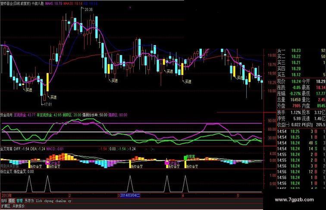Click the 17.61 low price label
Viewport: 326px width, 210px height.
click(48, 104)
